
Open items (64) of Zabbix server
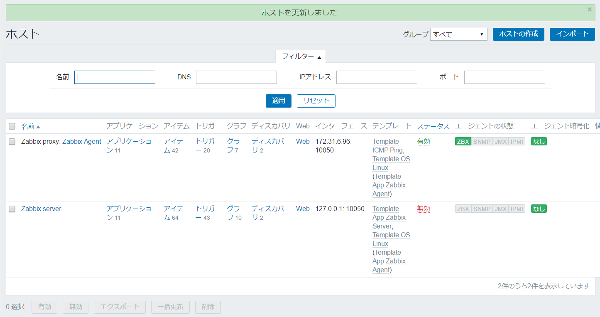[173, 213]
